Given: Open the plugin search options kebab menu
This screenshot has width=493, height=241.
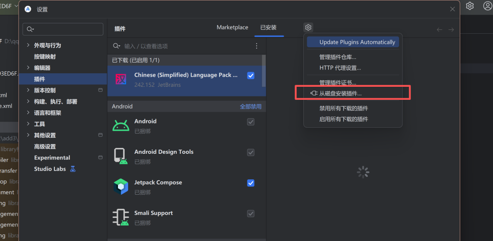Looking at the screenshot, I should click(257, 46).
